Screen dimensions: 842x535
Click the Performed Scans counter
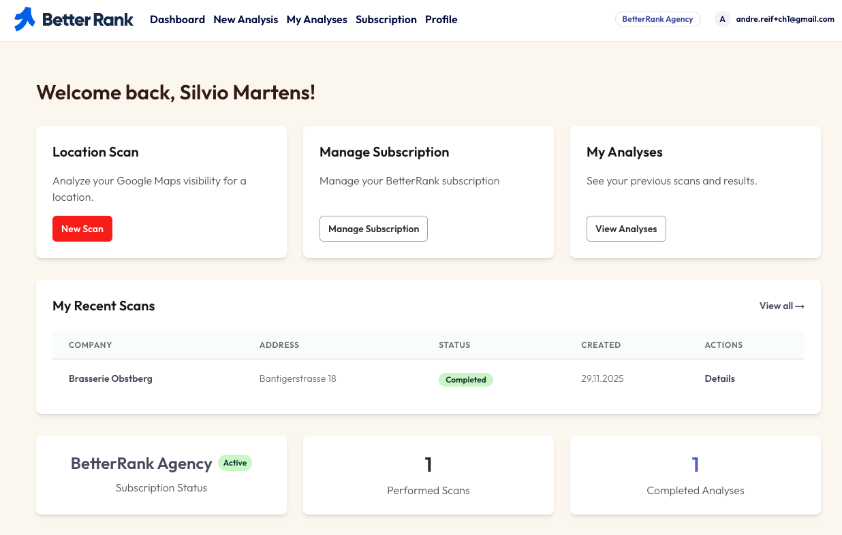pyautogui.click(x=428, y=464)
